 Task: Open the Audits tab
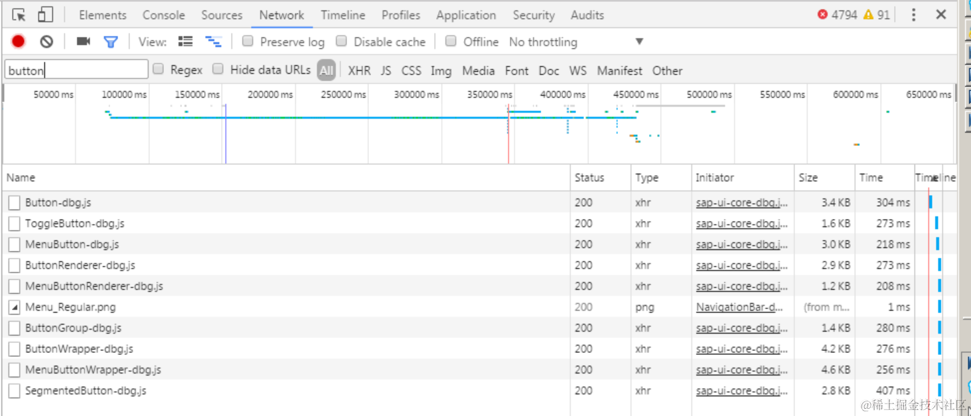(587, 15)
